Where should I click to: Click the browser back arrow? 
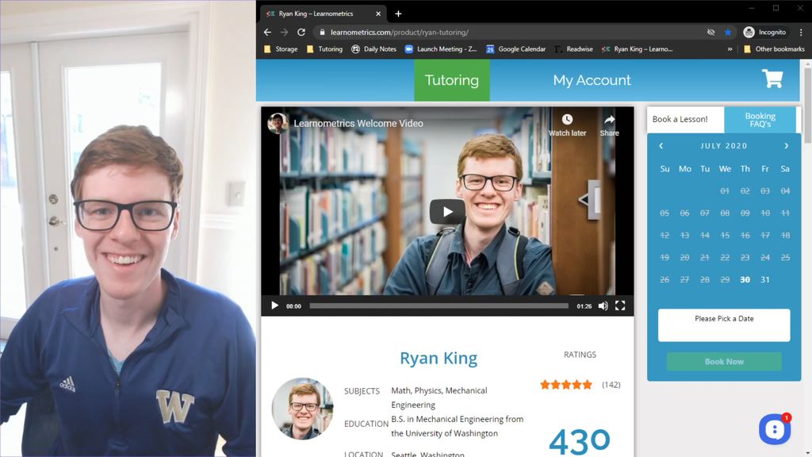click(267, 32)
